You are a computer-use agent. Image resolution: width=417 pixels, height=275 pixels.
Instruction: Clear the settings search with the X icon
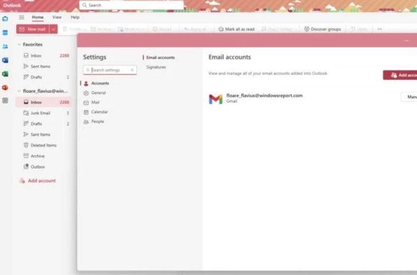click(x=132, y=70)
